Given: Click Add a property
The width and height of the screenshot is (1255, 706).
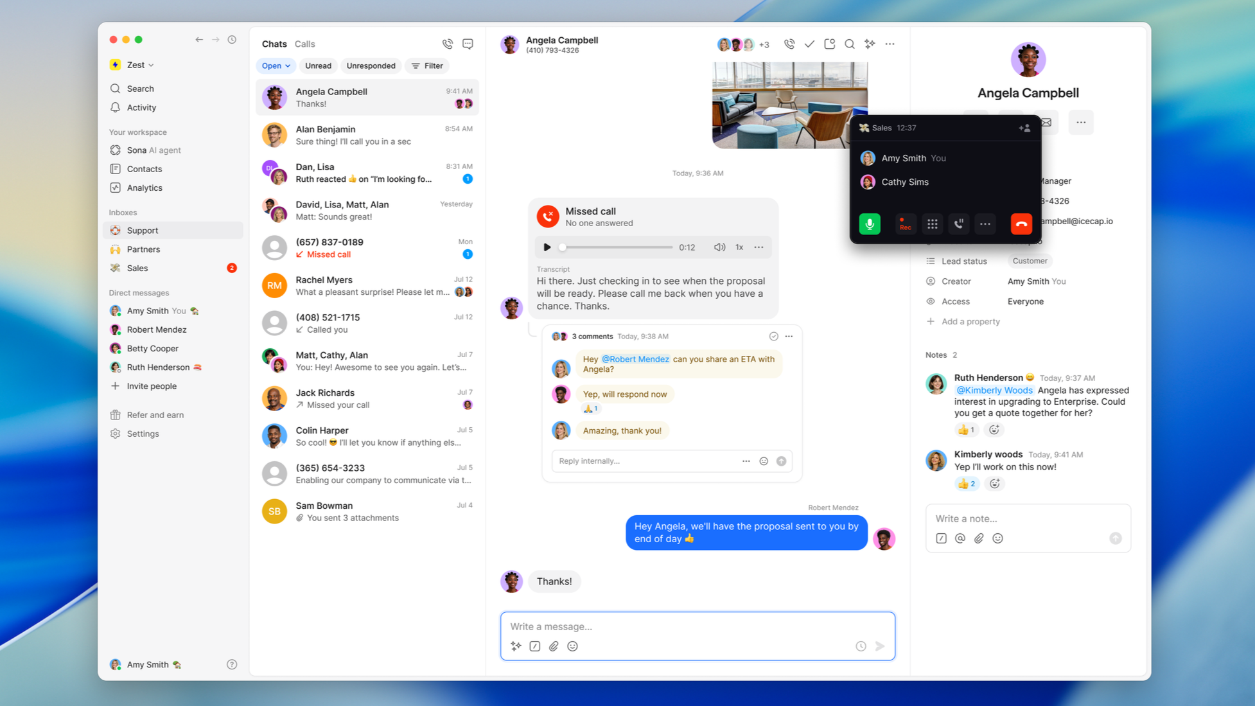Looking at the screenshot, I should pyautogui.click(x=970, y=321).
